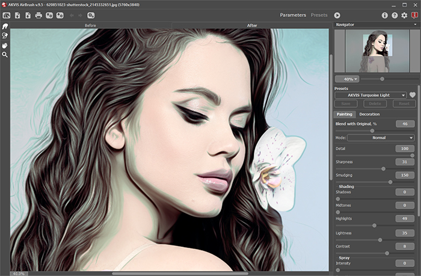Click the Print image icon
Viewport: 421px width, 276px height.
click(38, 14)
